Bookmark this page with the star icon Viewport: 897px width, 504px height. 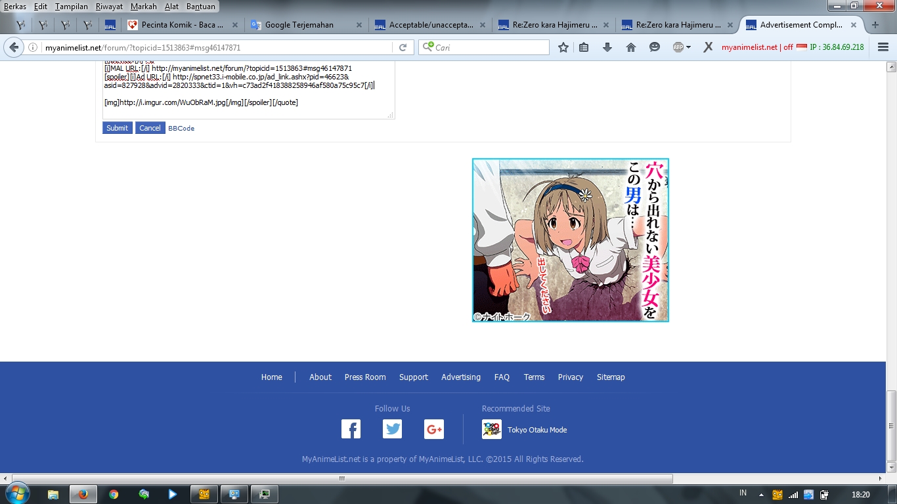coord(563,47)
